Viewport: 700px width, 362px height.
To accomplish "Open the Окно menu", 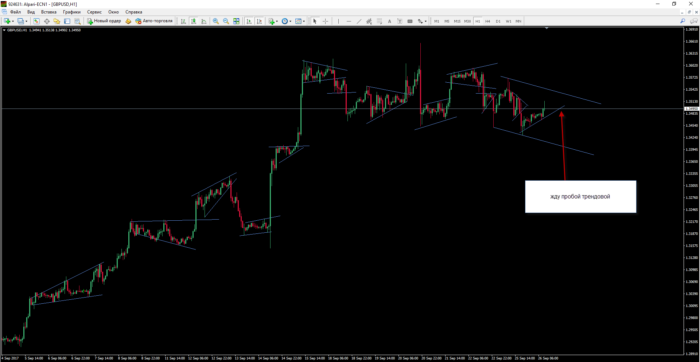I will coord(113,12).
